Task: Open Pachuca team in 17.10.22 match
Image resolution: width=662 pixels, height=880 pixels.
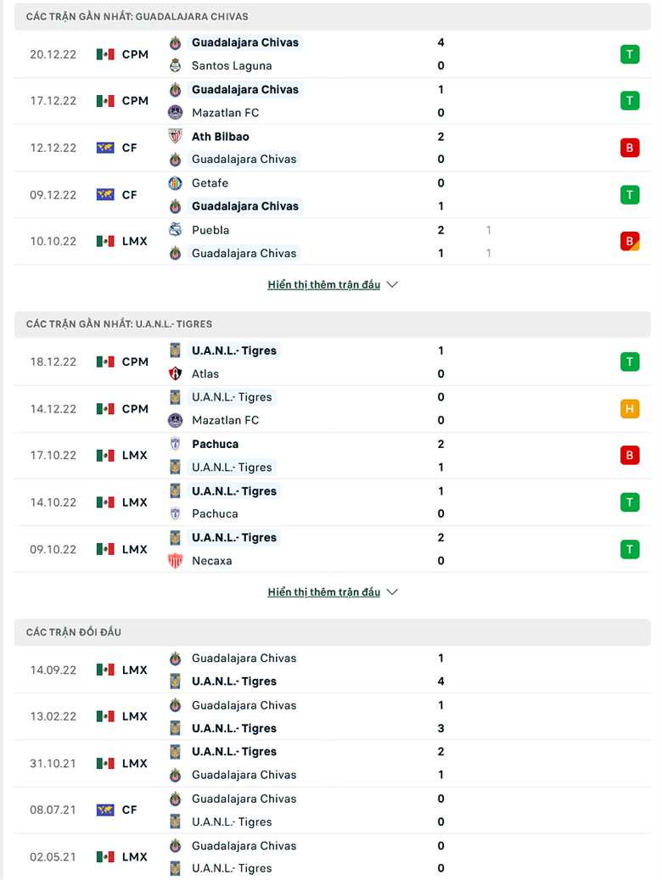Action: point(215,444)
